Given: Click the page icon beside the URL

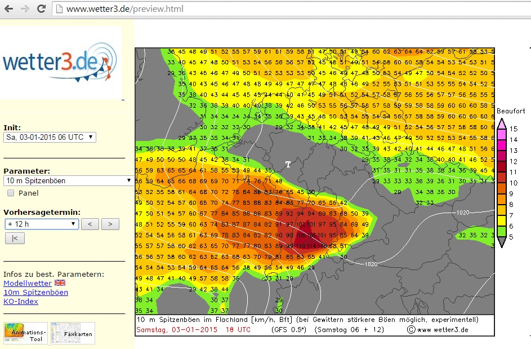Looking at the screenshot, I should (x=59, y=10).
